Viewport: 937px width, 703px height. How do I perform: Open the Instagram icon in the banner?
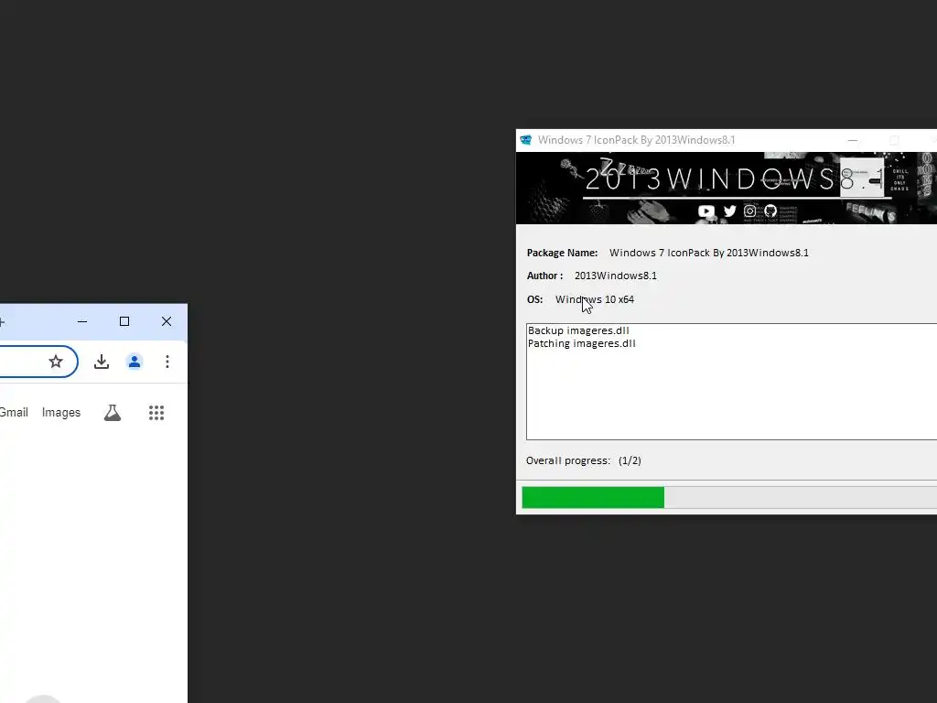pyautogui.click(x=749, y=211)
